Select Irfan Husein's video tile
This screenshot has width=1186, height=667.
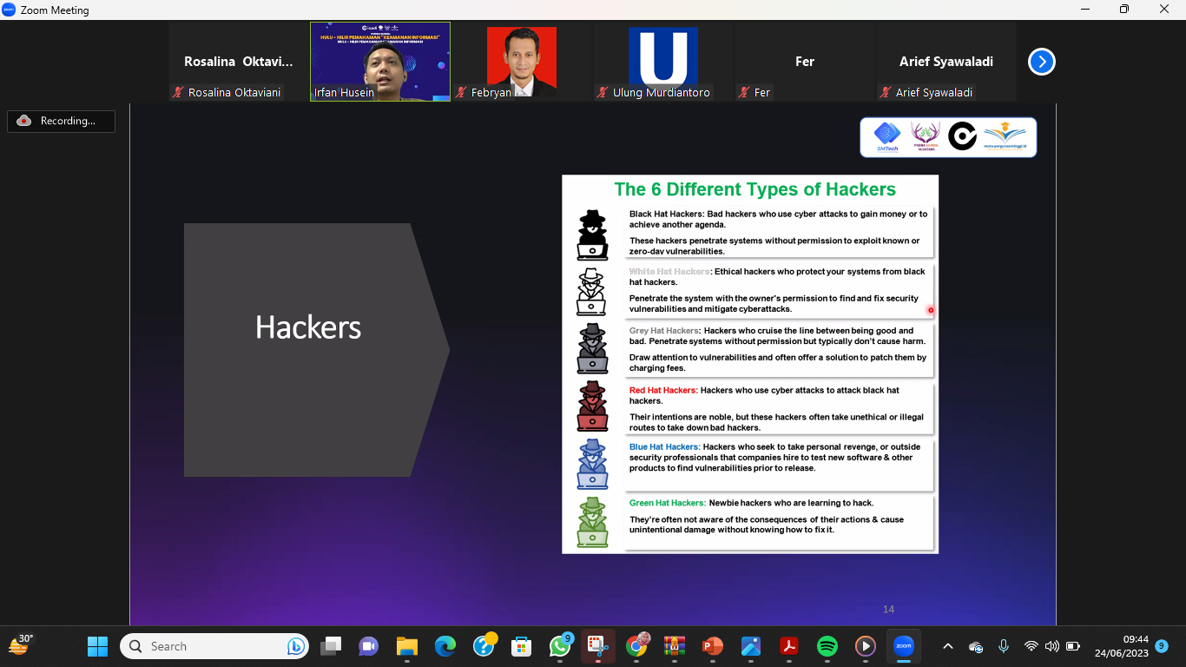click(x=379, y=61)
